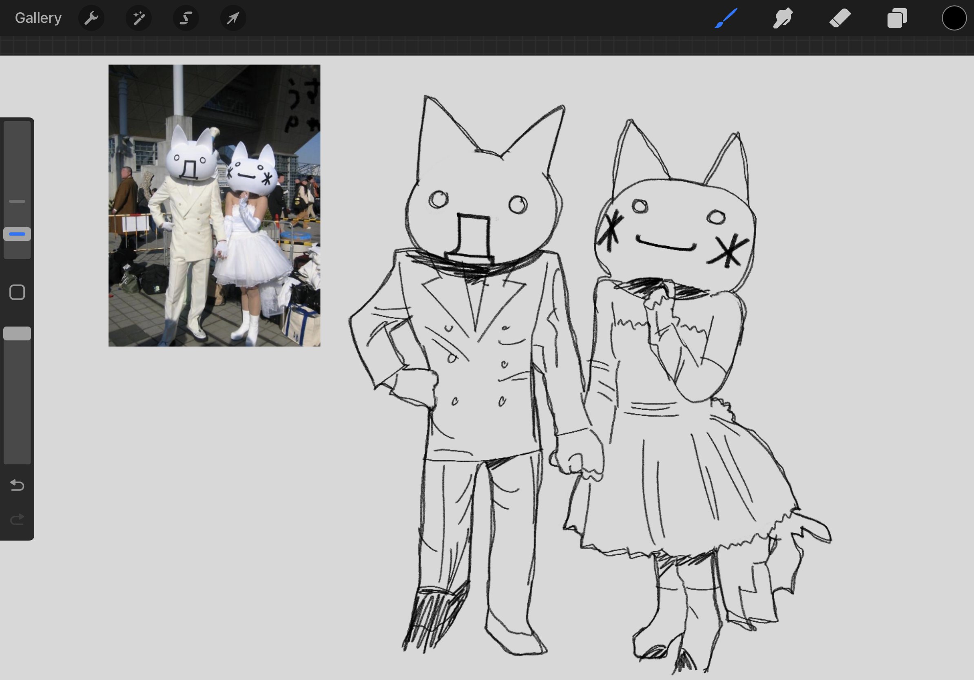
Task: Return to the Gallery
Action: pyautogui.click(x=38, y=18)
